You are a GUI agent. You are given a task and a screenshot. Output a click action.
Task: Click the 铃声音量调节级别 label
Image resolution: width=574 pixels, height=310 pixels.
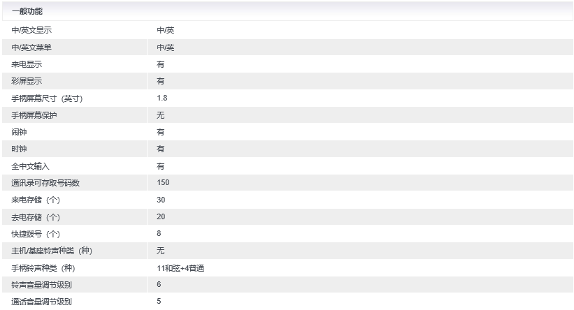(42, 285)
